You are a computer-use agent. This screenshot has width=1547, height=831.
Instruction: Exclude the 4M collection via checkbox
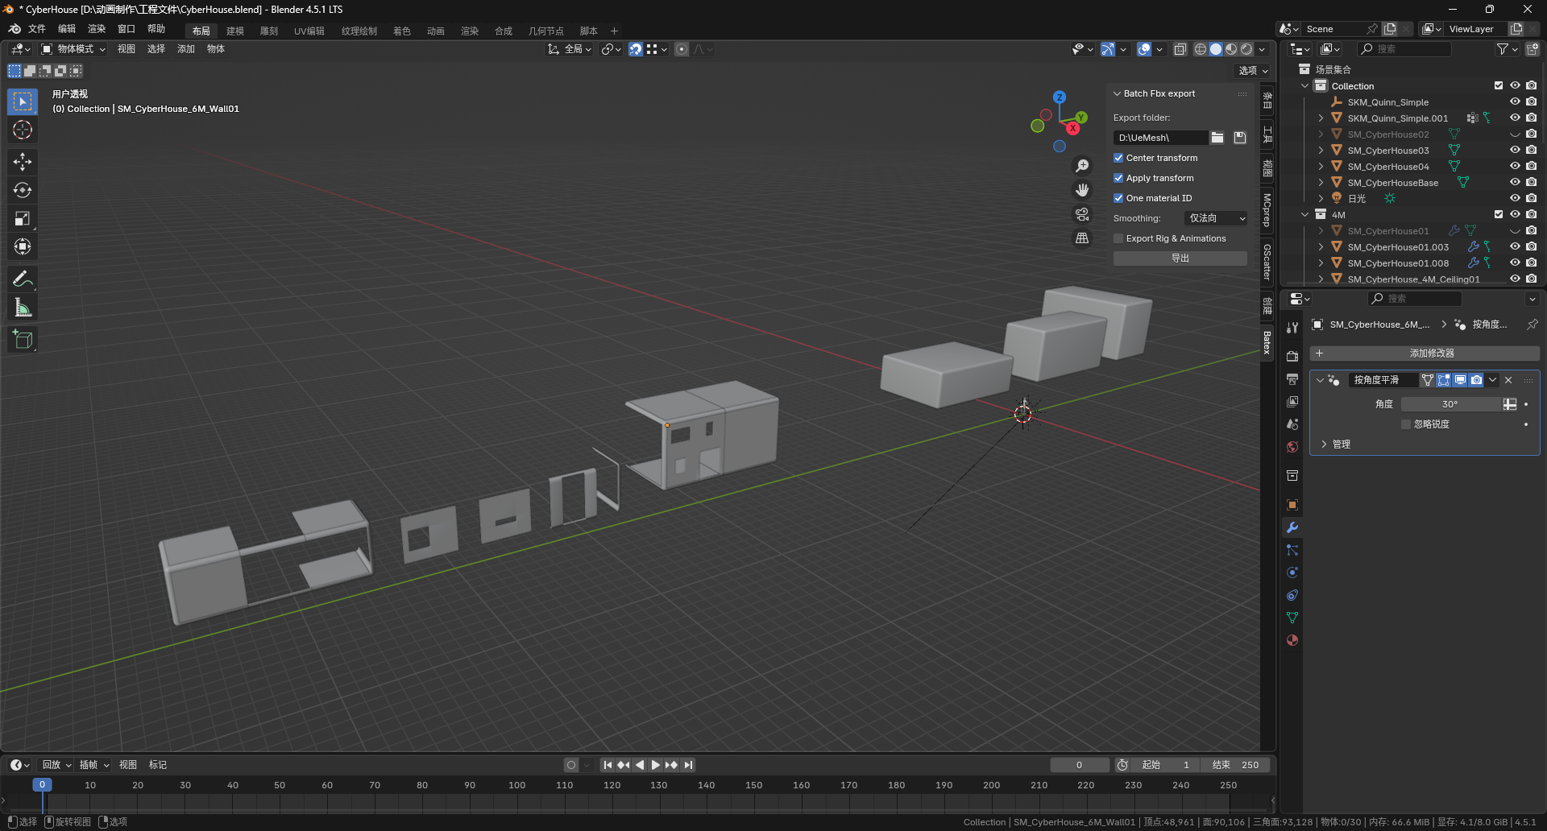pyautogui.click(x=1499, y=214)
